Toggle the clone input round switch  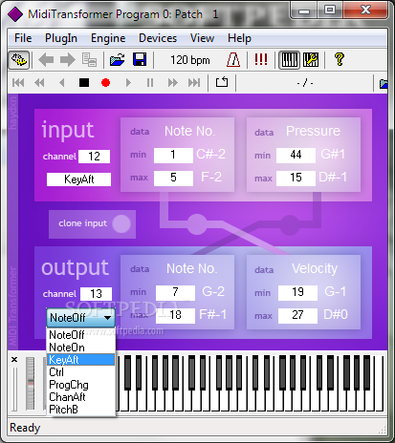tap(121, 223)
